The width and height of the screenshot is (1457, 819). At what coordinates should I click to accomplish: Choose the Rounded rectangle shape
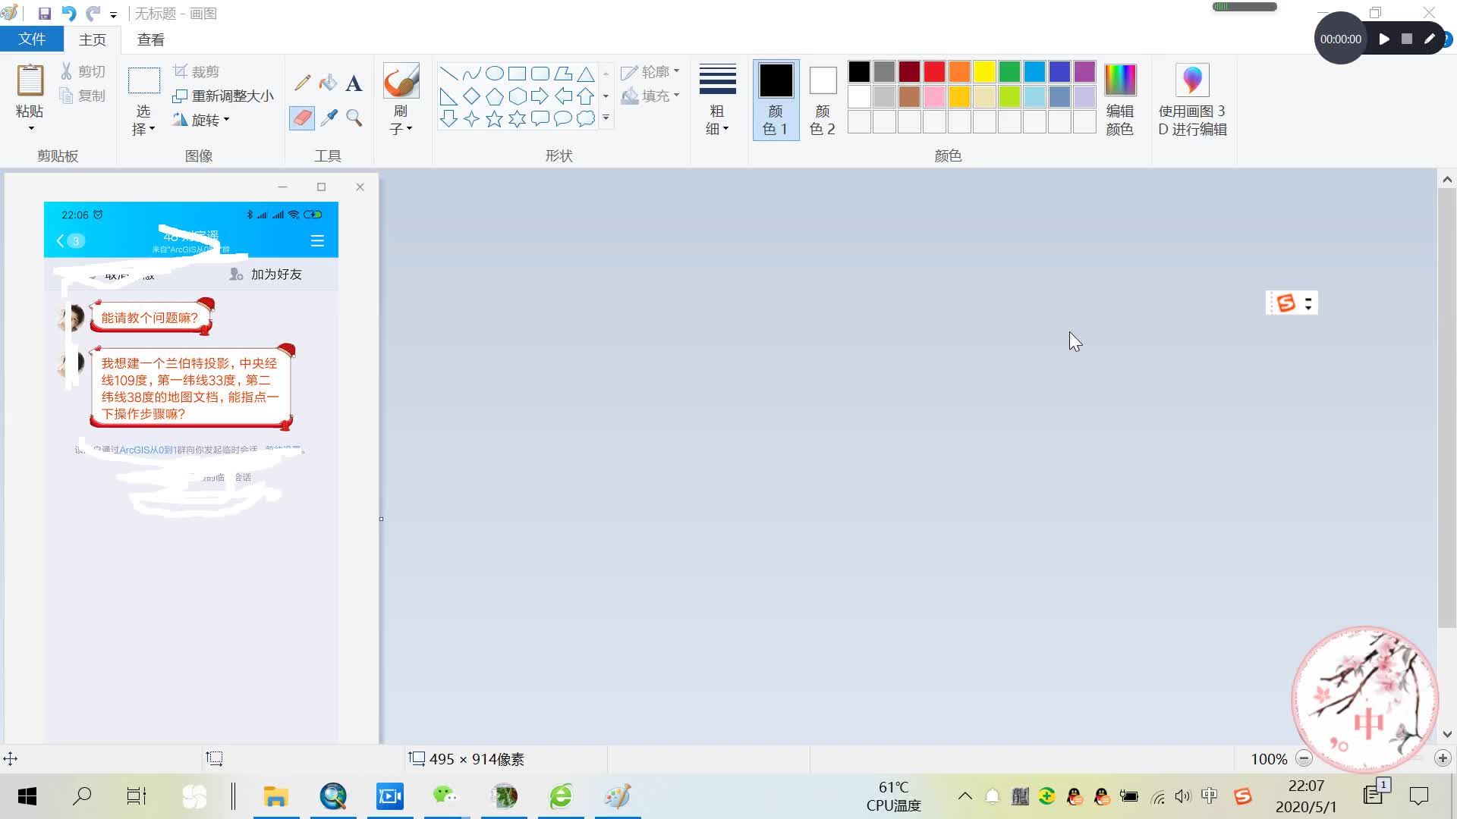540,74
